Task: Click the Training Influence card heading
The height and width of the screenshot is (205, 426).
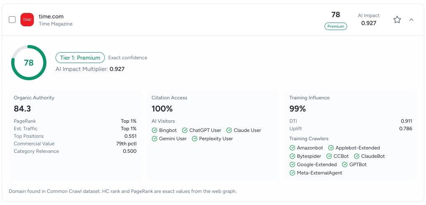Action: [x=309, y=98]
